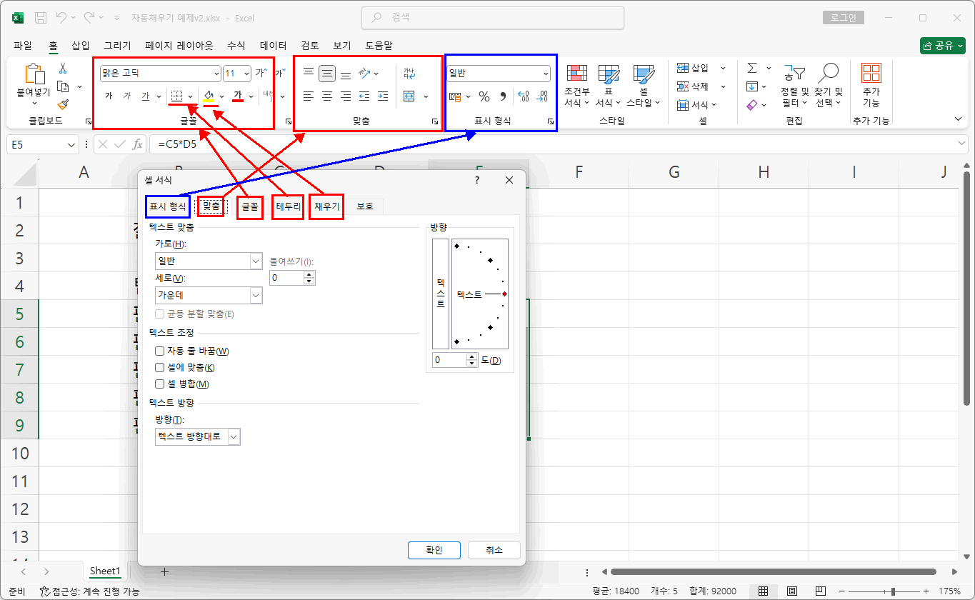Viewport: 975px width, 600px height.
Task: Apply bold with the 가 bold icon
Action: [x=109, y=96]
